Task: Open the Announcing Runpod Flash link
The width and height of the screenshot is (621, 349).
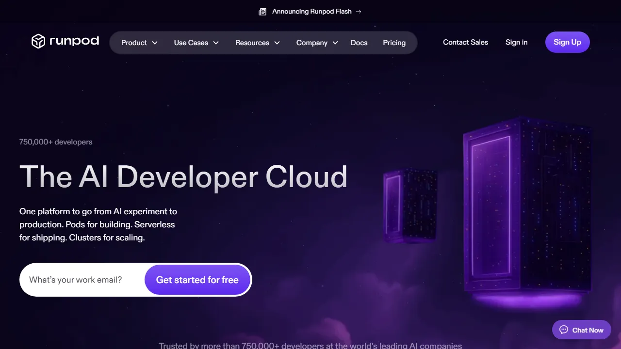Action: 310,12
